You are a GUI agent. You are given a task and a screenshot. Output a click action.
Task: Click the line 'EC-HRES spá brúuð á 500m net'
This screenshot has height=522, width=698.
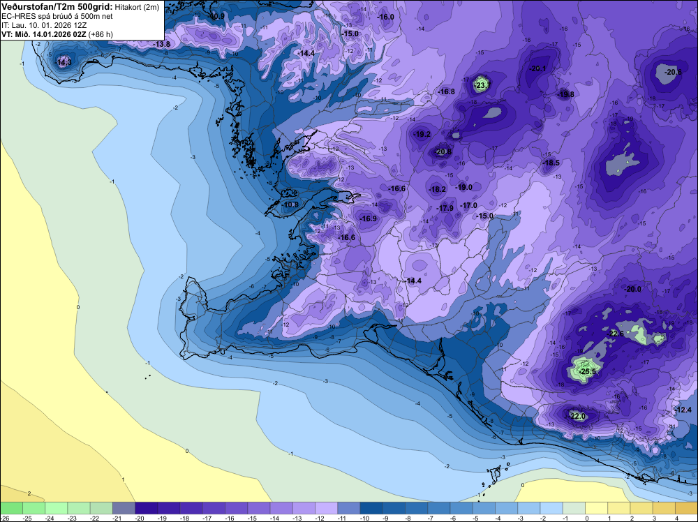[x=57, y=16]
